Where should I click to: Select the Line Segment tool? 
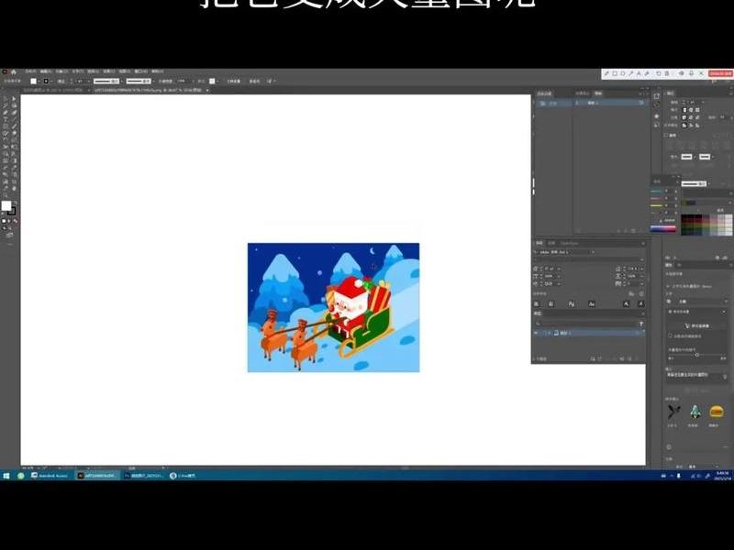tap(14, 120)
